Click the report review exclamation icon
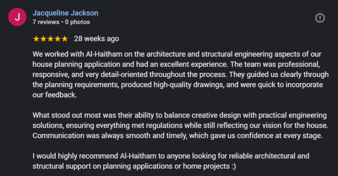The image size is (338, 176). (x=320, y=18)
